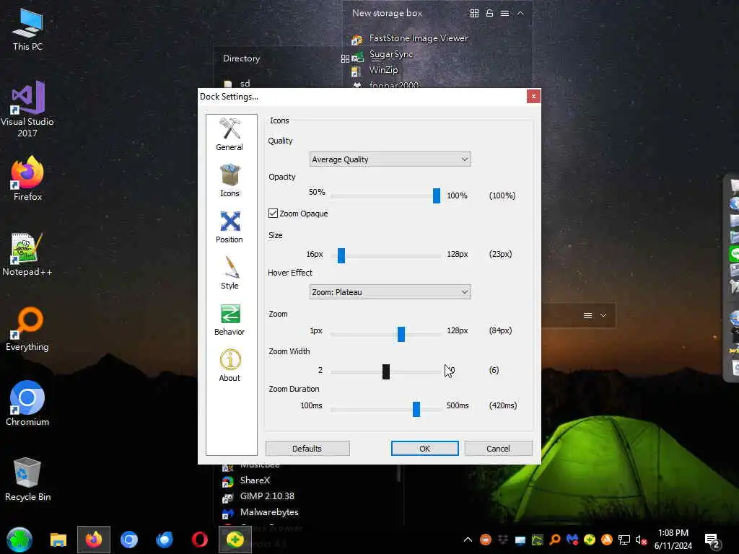
Task: Click the grid view icon in New storage box
Action: pyautogui.click(x=475, y=13)
